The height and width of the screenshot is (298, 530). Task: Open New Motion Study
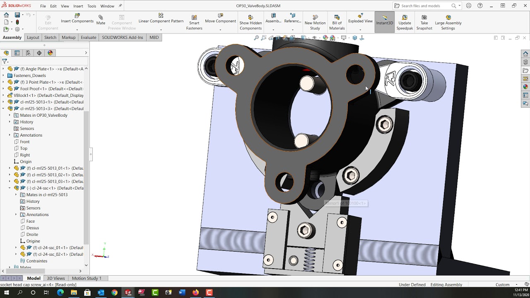pos(315,22)
